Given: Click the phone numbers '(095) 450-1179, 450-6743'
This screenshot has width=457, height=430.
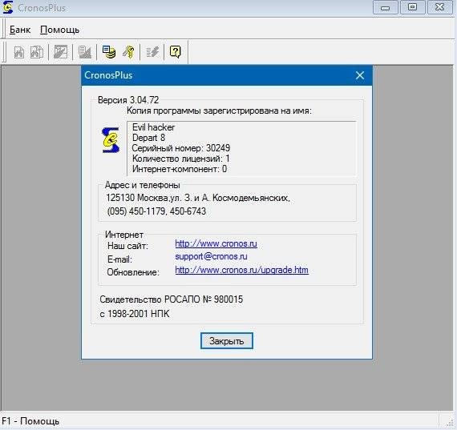Looking at the screenshot, I should 156,211.
